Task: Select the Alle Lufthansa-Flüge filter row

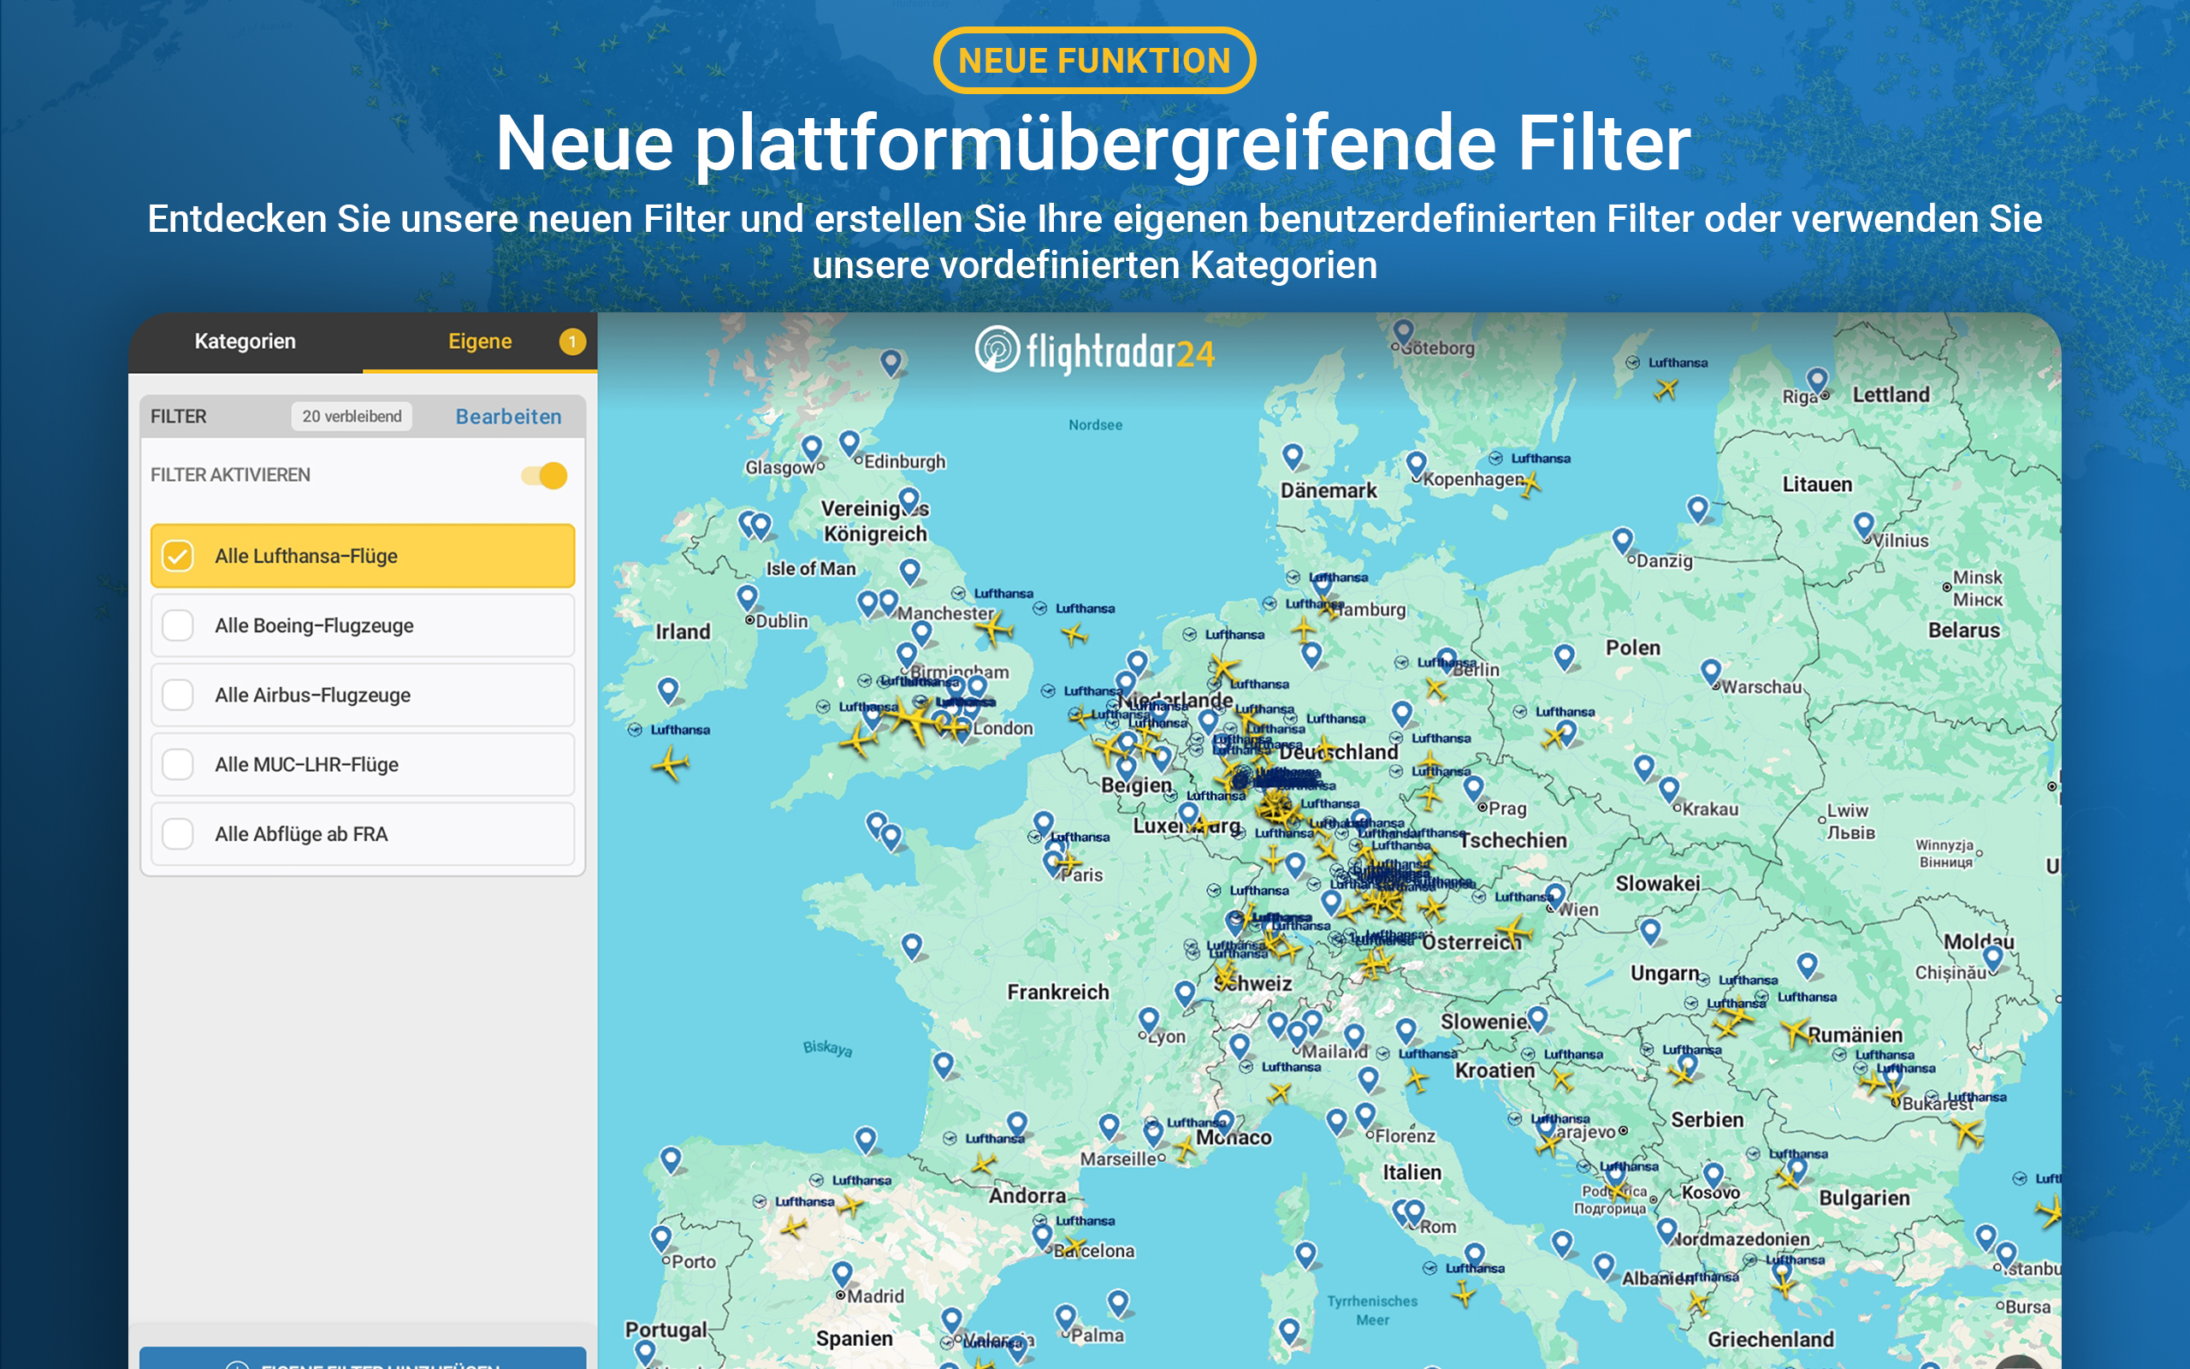Action: point(363,556)
